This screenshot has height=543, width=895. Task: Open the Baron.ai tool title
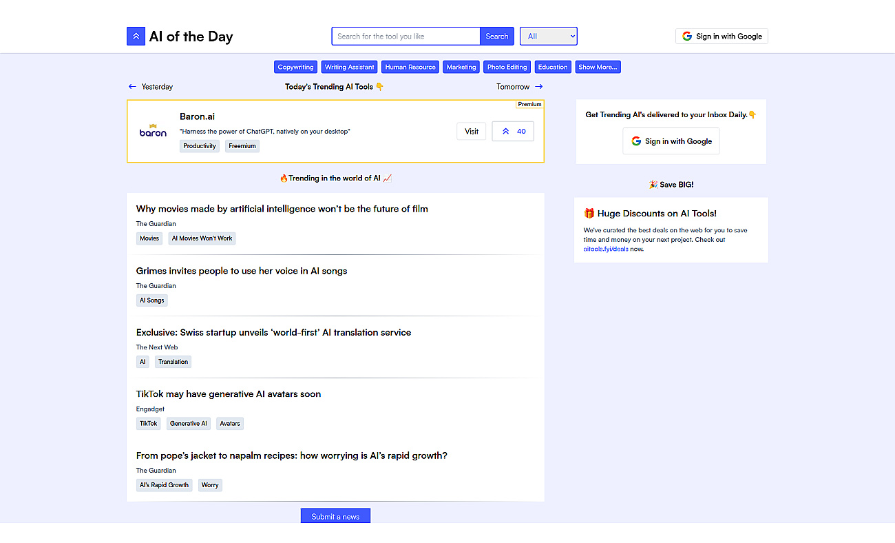click(x=197, y=116)
